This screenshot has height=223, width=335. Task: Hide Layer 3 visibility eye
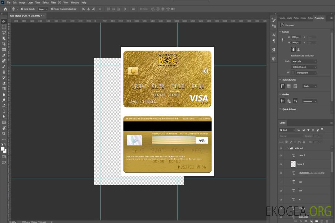point(281,164)
